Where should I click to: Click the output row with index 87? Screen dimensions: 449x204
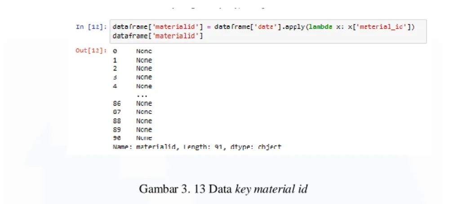point(132,112)
